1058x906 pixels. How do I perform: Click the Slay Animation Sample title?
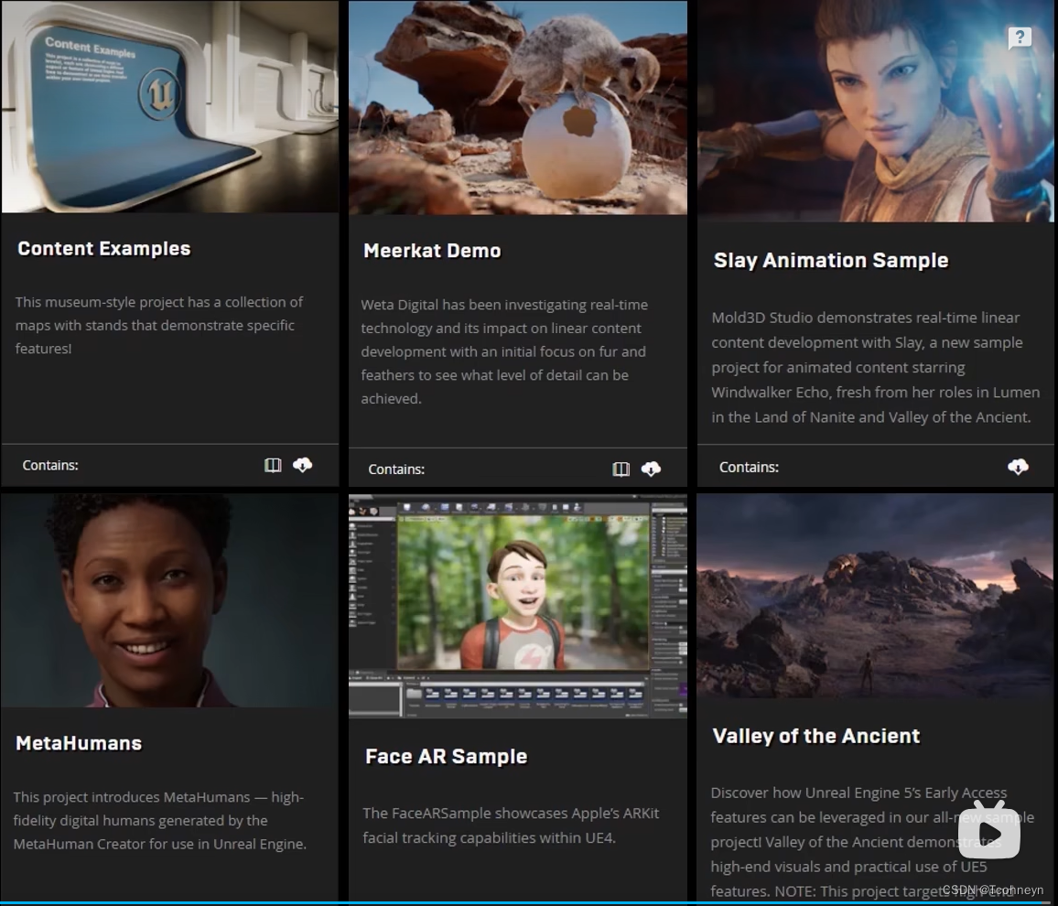(831, 261)
